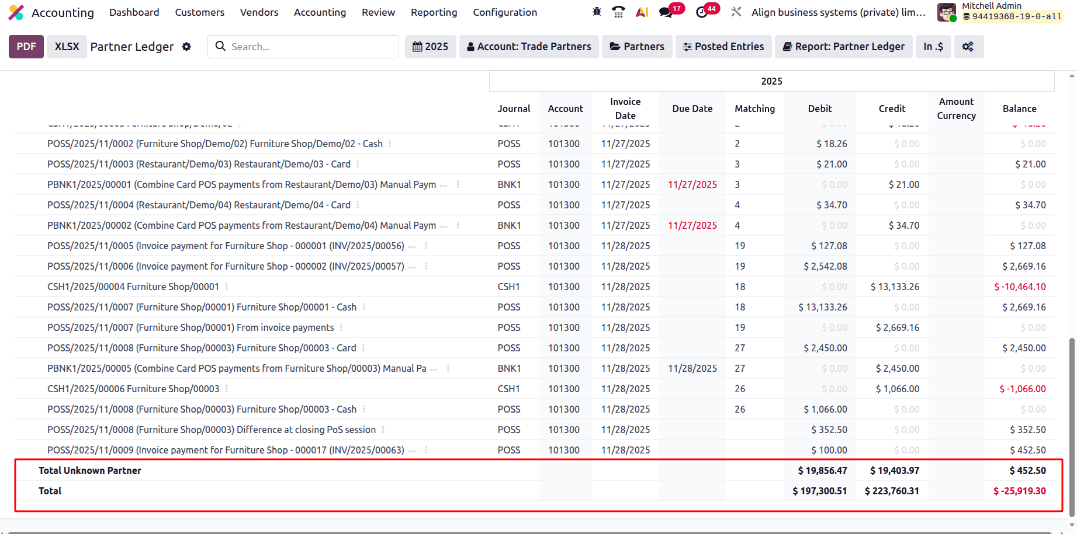Open the row menu for the PBNK1/2025/00002 line
Image resolution: width=1077 pixels, height=534 pixels.
click(458, 225)
